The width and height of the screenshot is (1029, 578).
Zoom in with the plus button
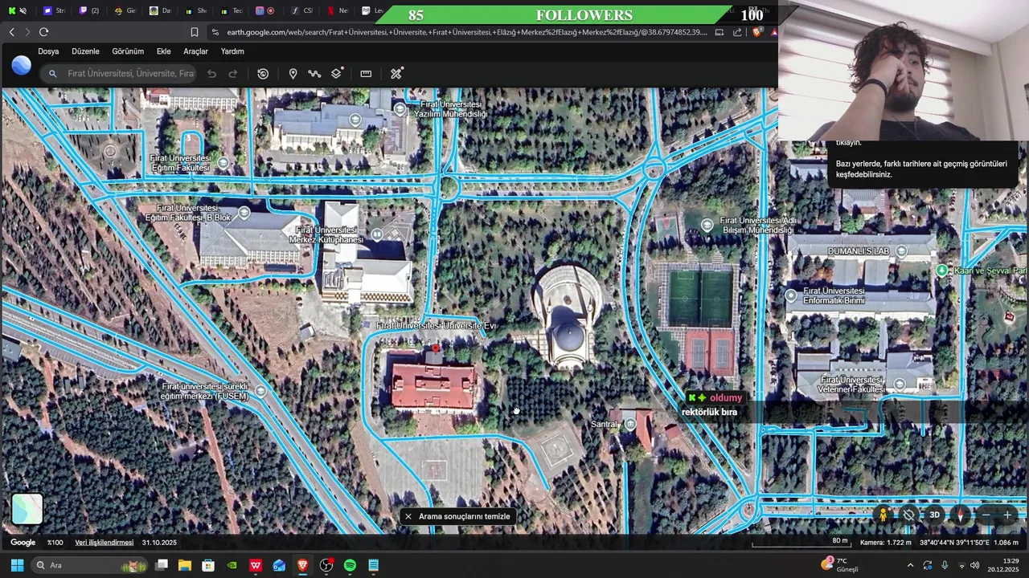1007,515
